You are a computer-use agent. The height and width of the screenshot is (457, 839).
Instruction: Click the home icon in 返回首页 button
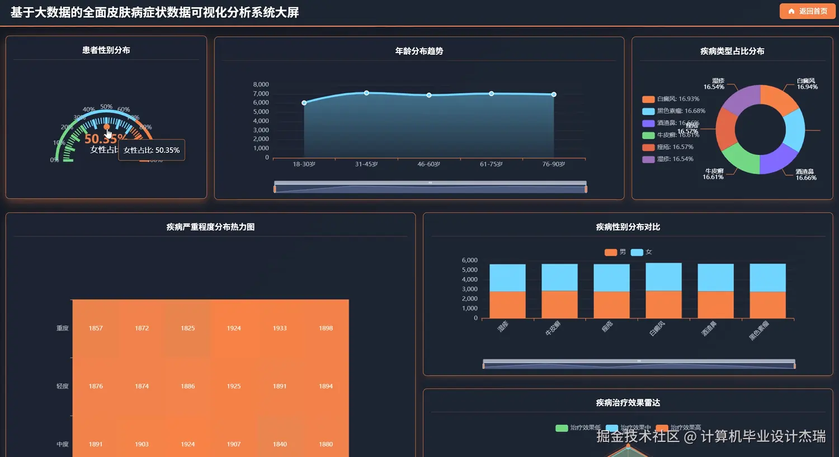pyautogui.click(x=791, y=11)
